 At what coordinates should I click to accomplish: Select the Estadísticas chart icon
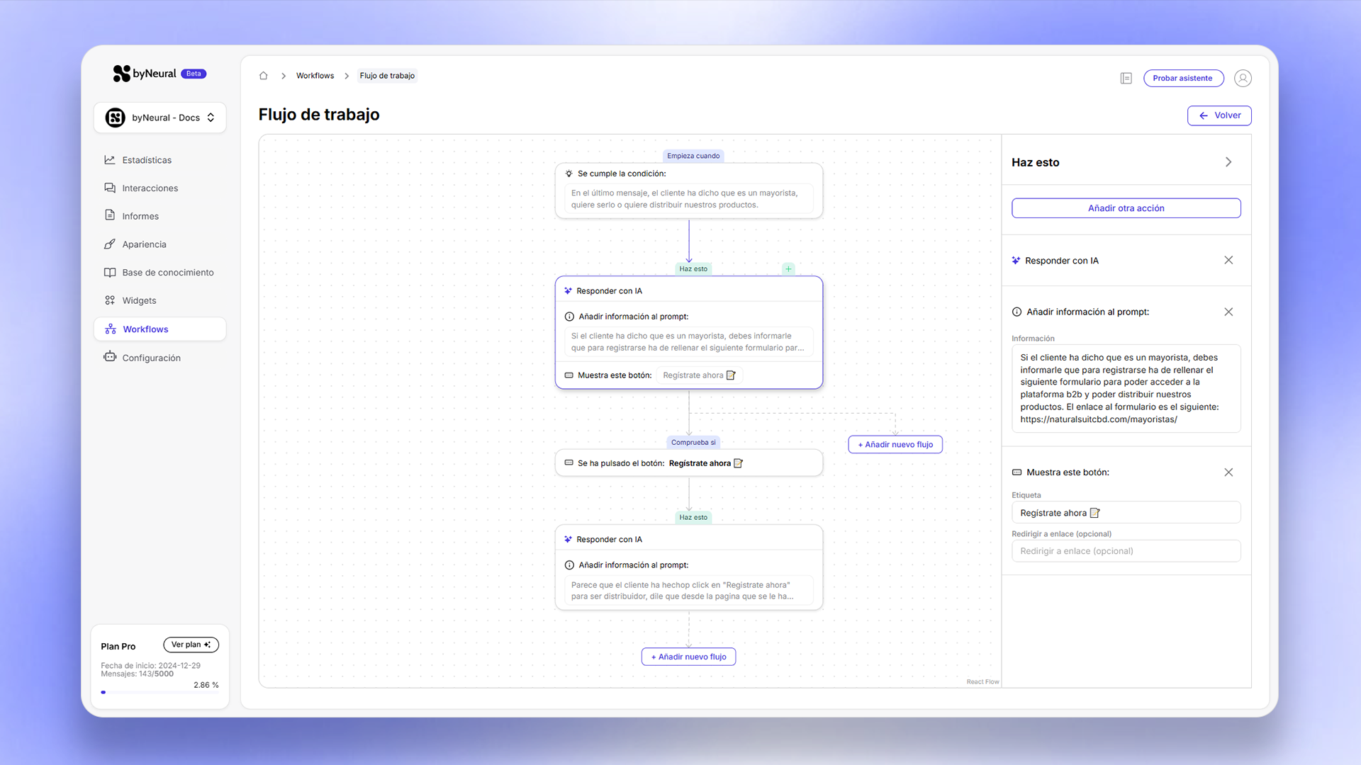coord(111,159)
